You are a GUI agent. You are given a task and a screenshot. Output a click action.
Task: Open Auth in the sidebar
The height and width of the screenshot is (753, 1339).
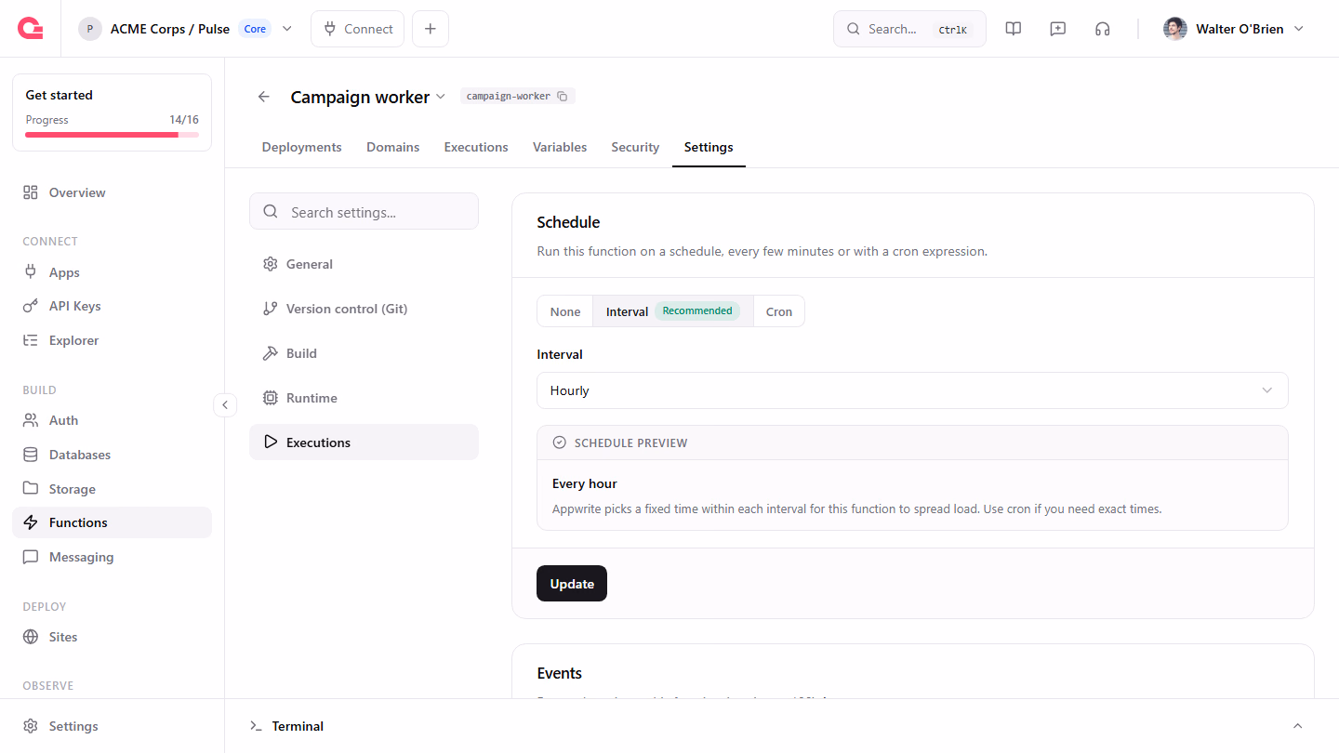112,420
